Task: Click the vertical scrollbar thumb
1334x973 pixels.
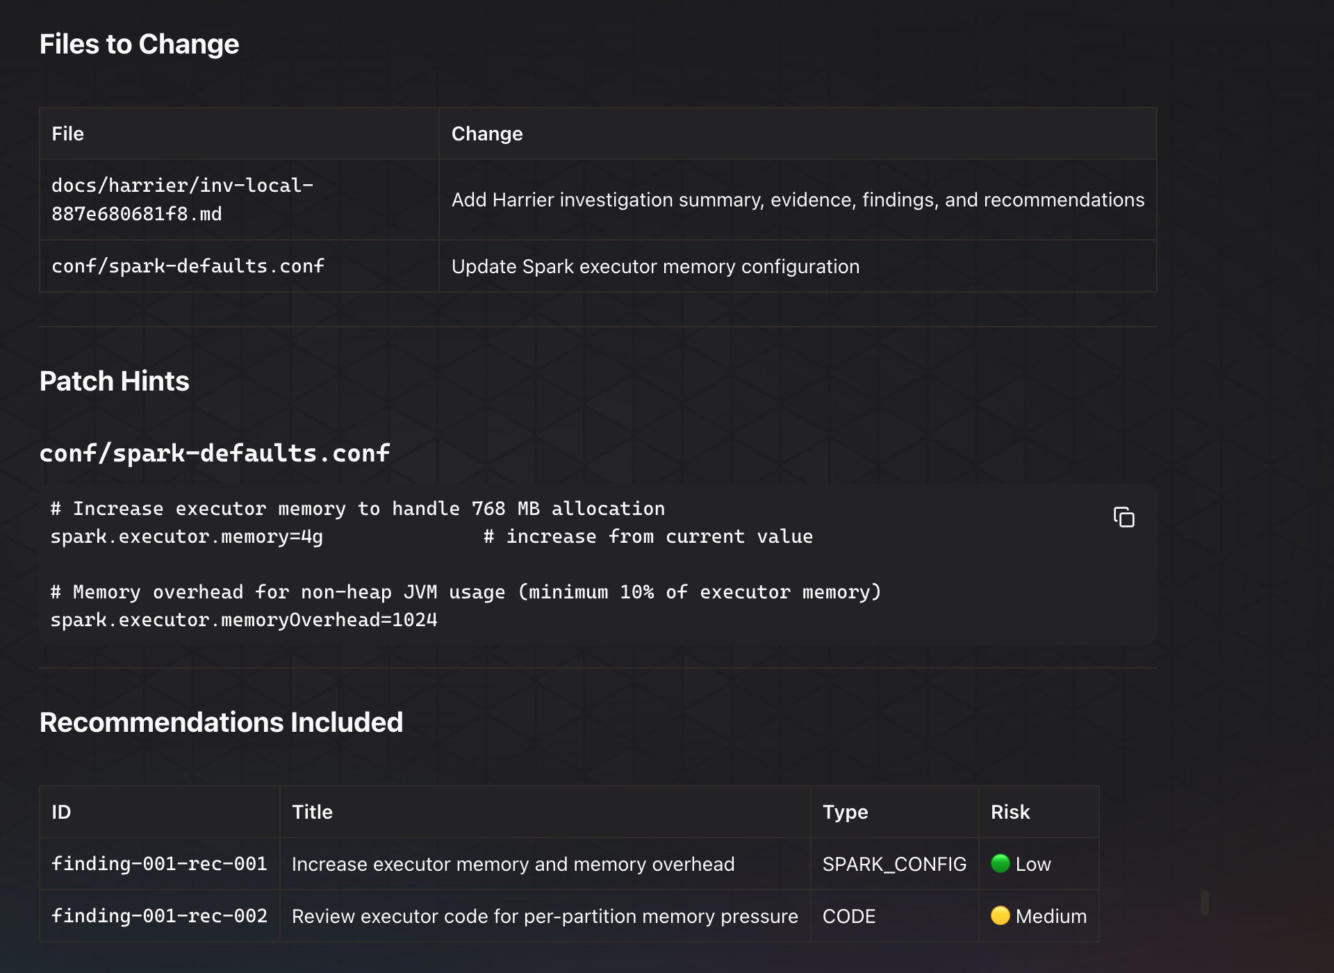Action: pos(1205,902)
